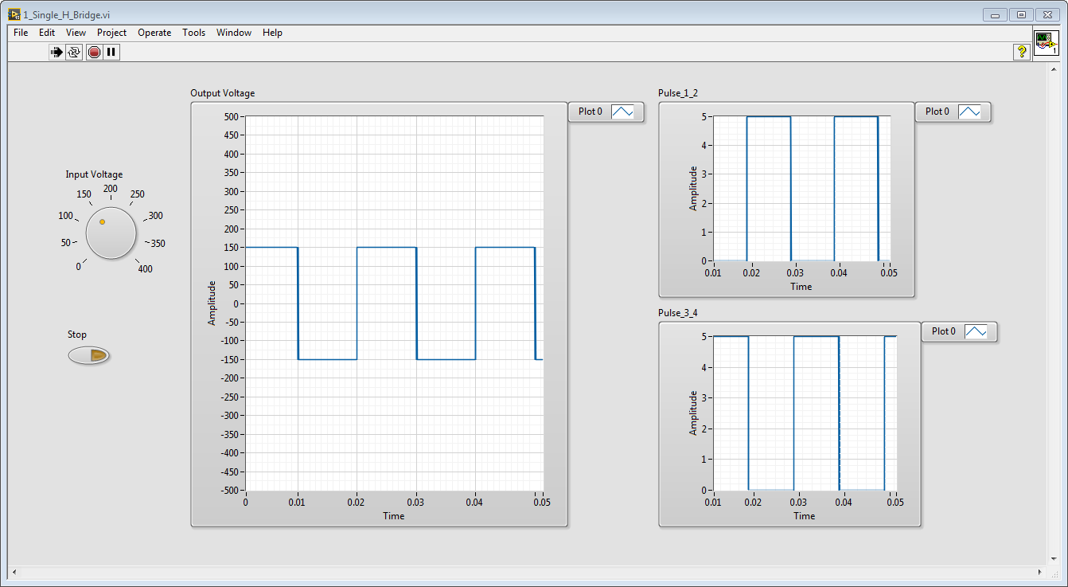This screenshot has height=587, width=1068.
Task: Click the Run Continuously toolbar button
Action: (x=74, y=52)
